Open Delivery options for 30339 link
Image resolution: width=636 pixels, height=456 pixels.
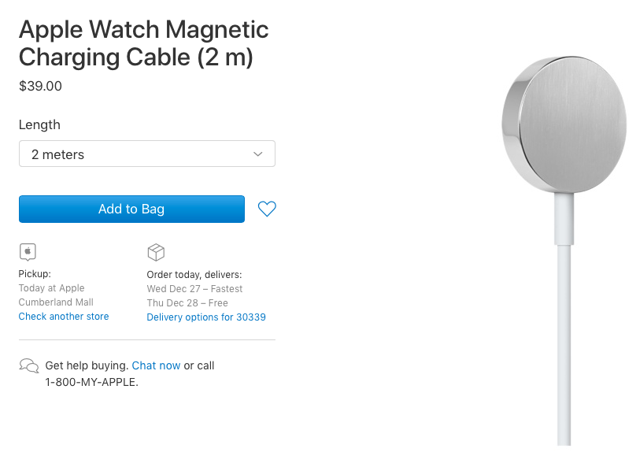click(206, 317)
